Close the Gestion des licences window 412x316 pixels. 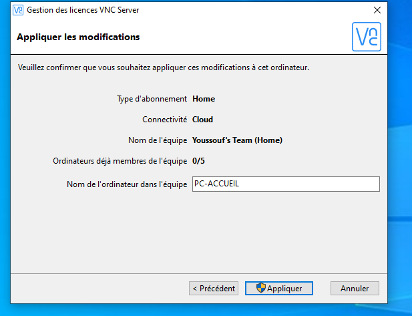click(378, 11)
